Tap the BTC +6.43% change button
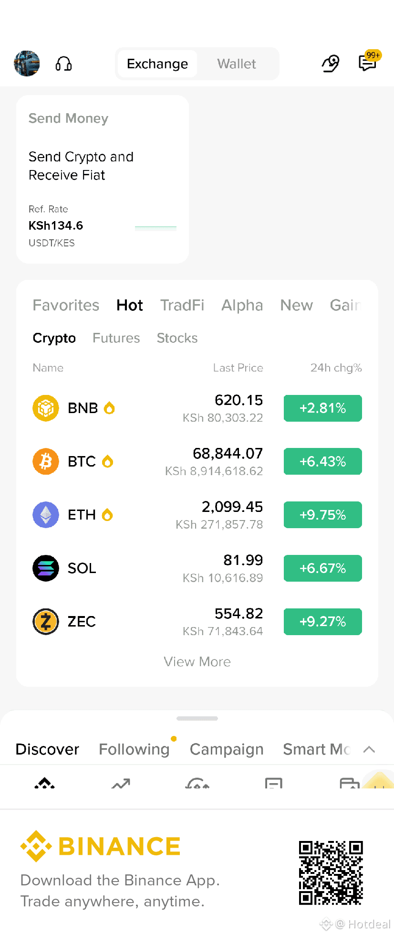The width and height of the screenshot is (394, 936). (323, 461)
